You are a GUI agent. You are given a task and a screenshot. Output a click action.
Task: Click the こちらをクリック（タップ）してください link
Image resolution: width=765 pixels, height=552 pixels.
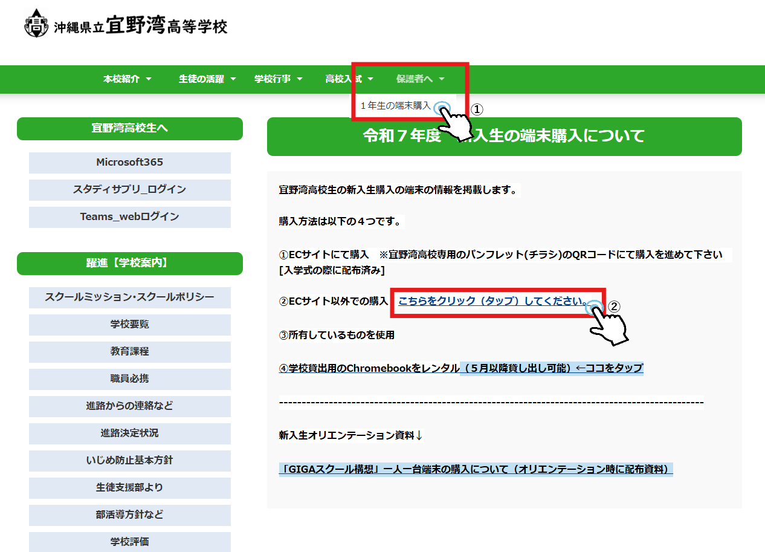click(492, 301)
